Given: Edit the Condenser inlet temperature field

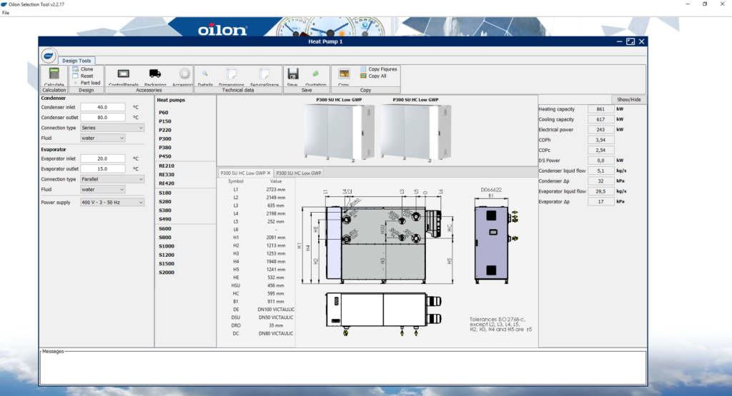Looking at the screenshot, I should coord(103,107).
